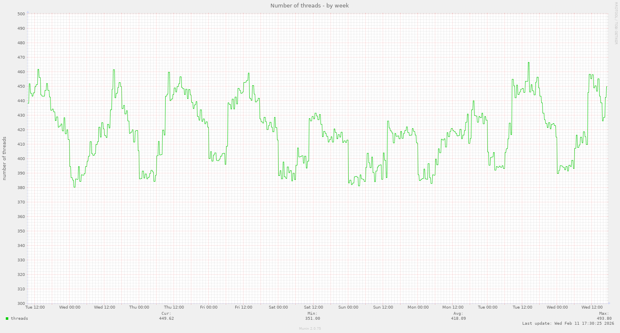Viewport: 620px width, 333px height.
Task: Select the Avg value 418.09
Action: (x=458, y=319)
